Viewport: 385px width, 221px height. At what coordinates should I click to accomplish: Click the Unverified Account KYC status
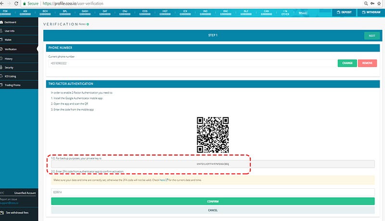pyautogui.click(x=25, y=193)
